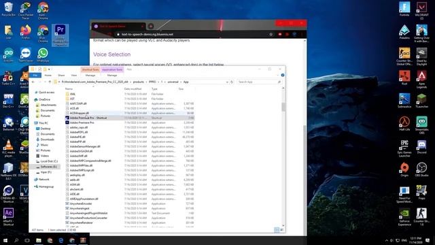Launch Fraps desktop icon
The width and height of the screenshot is (435, 245).
(x=421, y=192)
